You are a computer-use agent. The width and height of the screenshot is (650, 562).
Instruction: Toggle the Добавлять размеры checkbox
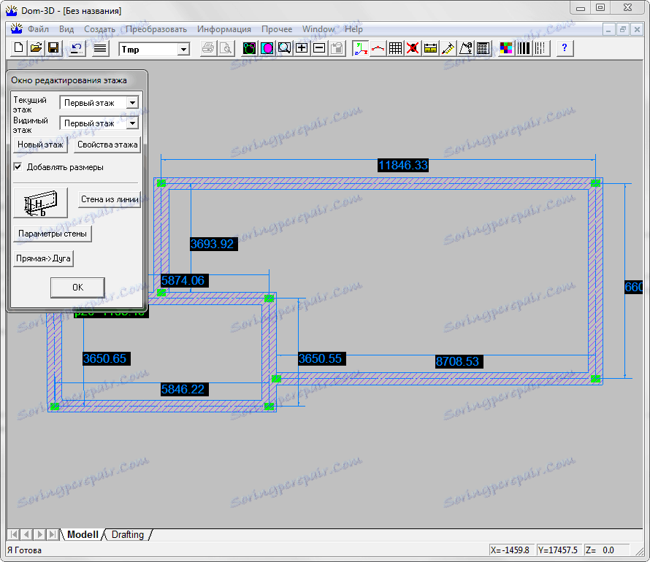pos(18,167)
